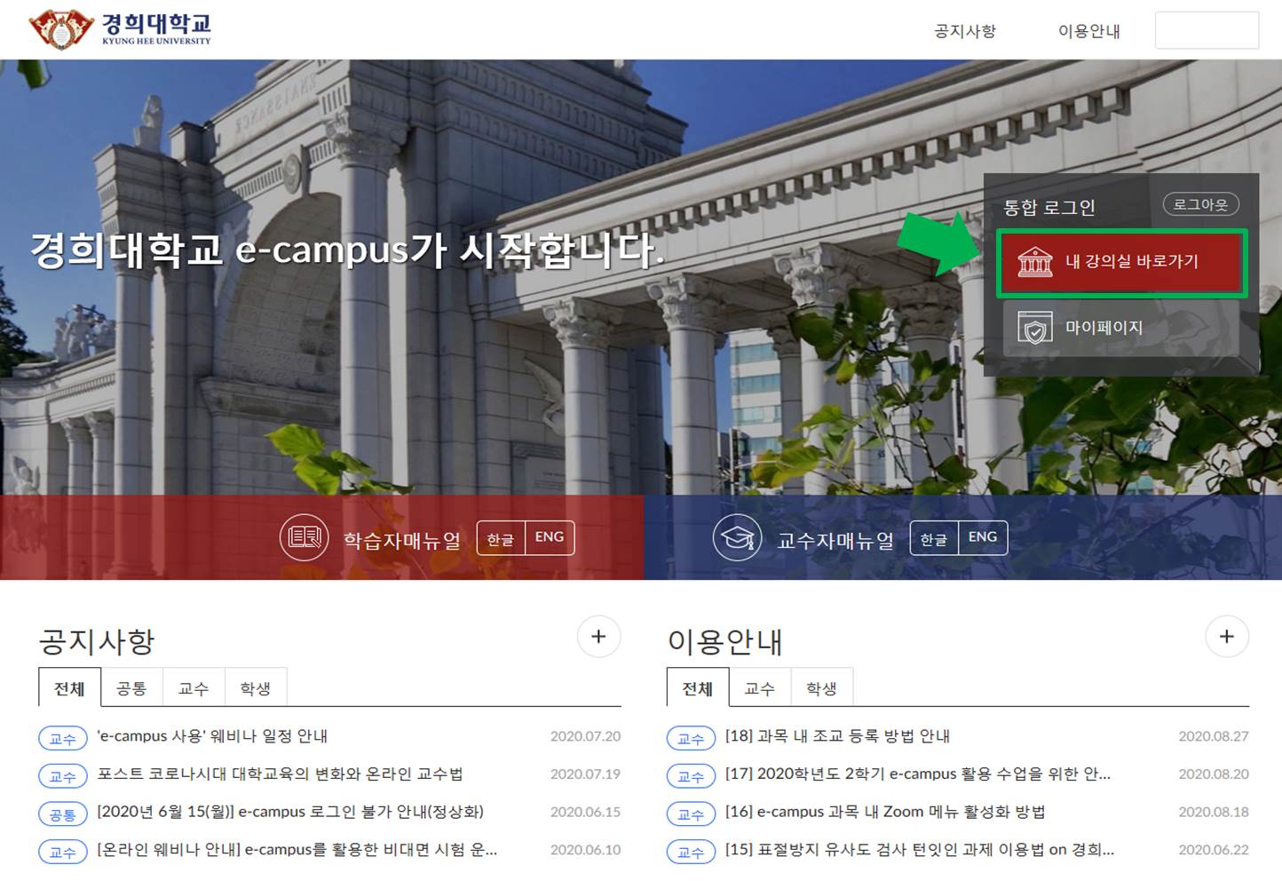Open guide [15] 표절방지 유사도 검사 턴잇인

(920, 850)
